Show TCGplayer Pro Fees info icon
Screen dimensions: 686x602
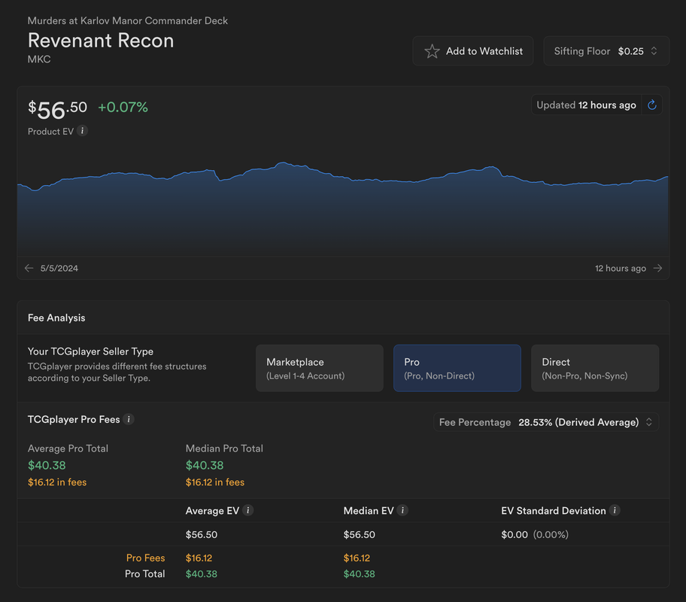(129, 419)
